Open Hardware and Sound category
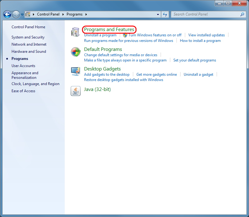This screenshot has width=249, height=217. [29, 52]
